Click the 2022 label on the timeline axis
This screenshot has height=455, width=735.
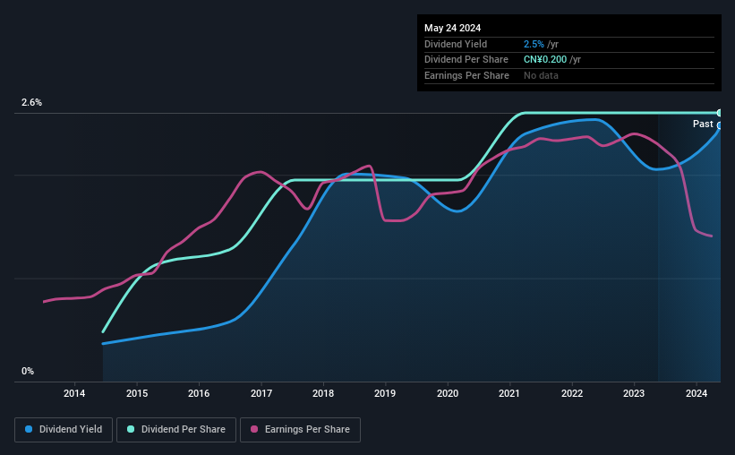pyautogui.click(x=572, y=393)
